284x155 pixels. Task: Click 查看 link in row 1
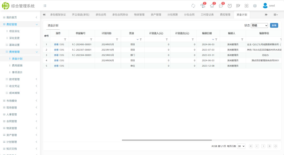coord(56,45)
